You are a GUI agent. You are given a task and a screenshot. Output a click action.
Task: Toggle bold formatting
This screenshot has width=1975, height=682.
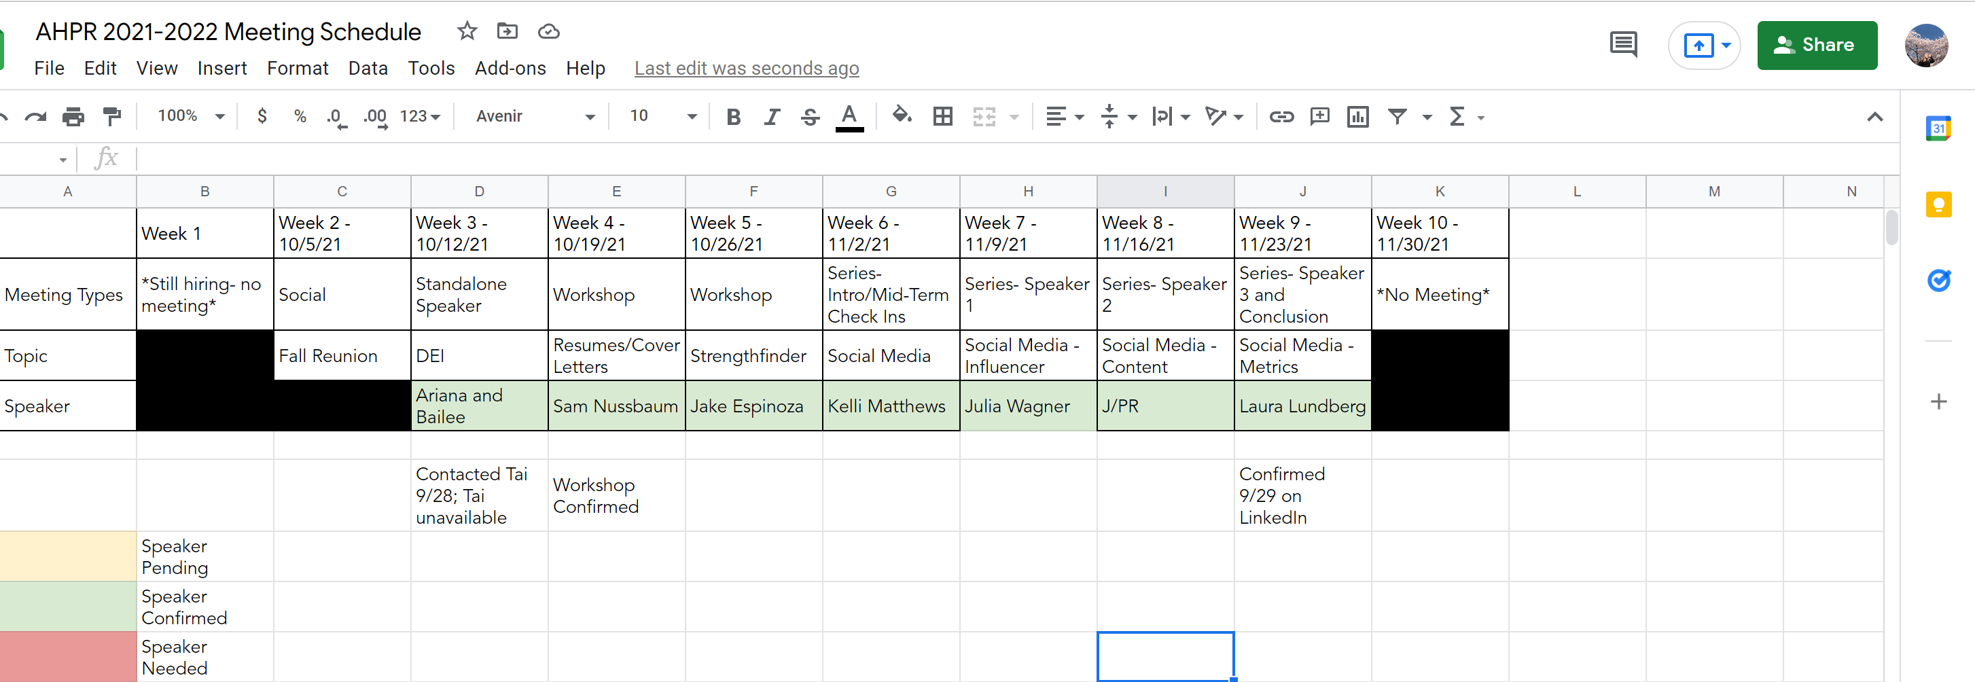click(733, 116)
